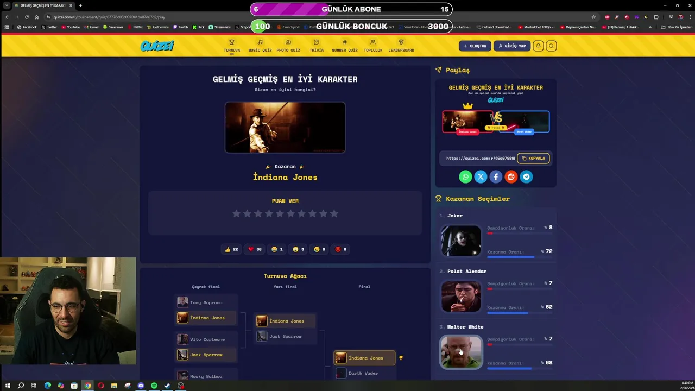Viewport: 695px width, 391px height.
Task: Share via Reddit icon
Action: [x=511, y=176]
